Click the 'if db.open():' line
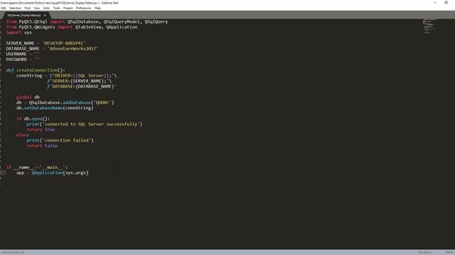 pyautogui.click(x=33, y=119)
